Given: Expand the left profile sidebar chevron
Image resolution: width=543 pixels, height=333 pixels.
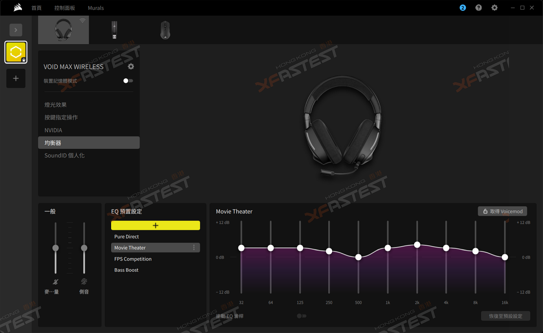Looking at the screenshot, I should [x=16, y=30].
